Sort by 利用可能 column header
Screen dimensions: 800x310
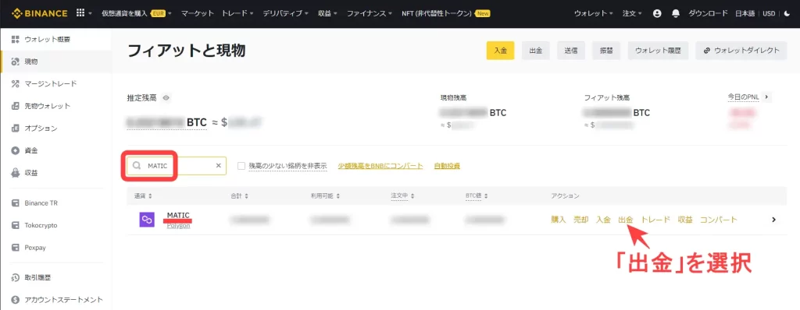[326, 196]
